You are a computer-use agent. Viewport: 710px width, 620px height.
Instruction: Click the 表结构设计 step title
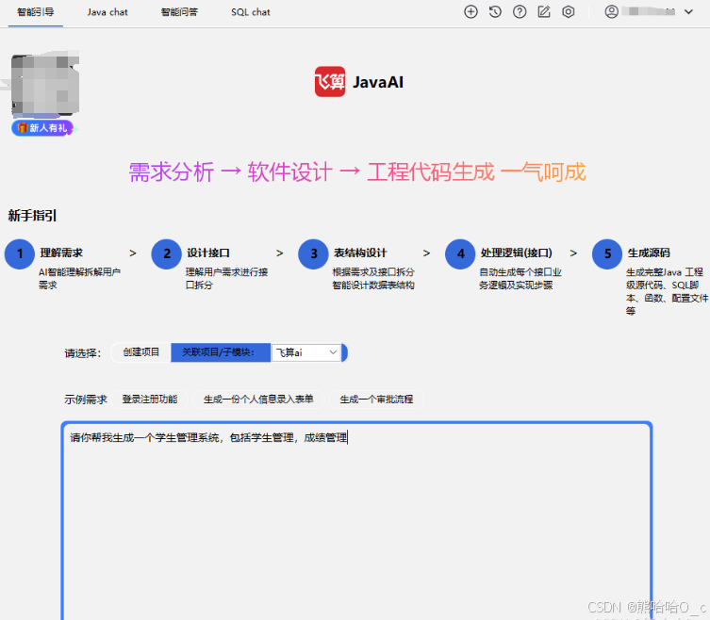click(360, 253)
